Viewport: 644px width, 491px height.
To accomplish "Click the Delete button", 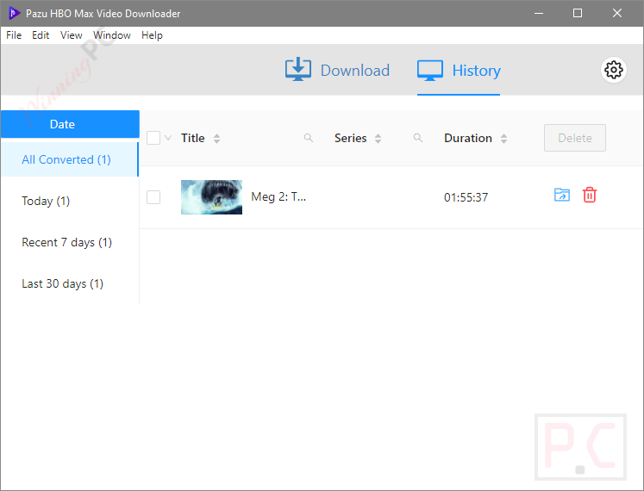I will [x=574, y=138].
